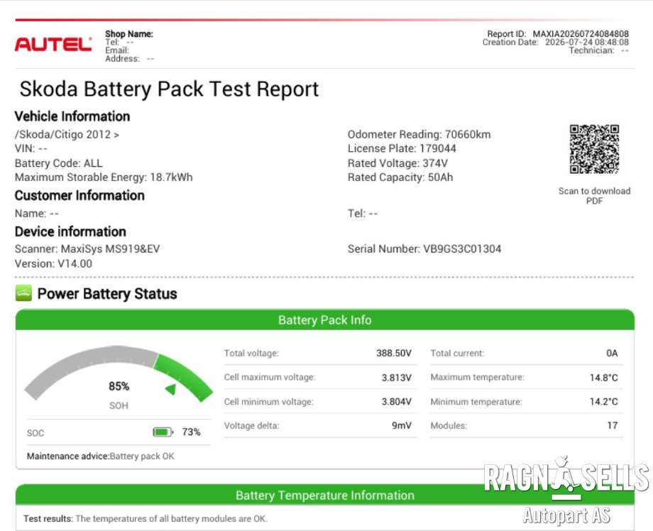Click Maintenance advice: Battery pack OK
This screenshot has height=531, width=653.
click(x=100, y=456)
